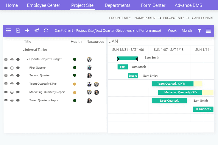The width and height of the screenshot is (218, 145).
Task: Add a new task with plus icon
Action: click(27, 30)
